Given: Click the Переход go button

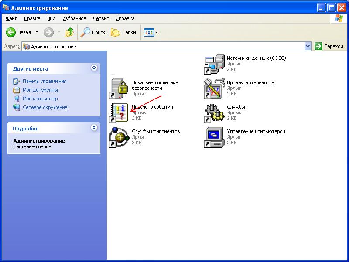Looking at the screenshot, I should point(329,46).
